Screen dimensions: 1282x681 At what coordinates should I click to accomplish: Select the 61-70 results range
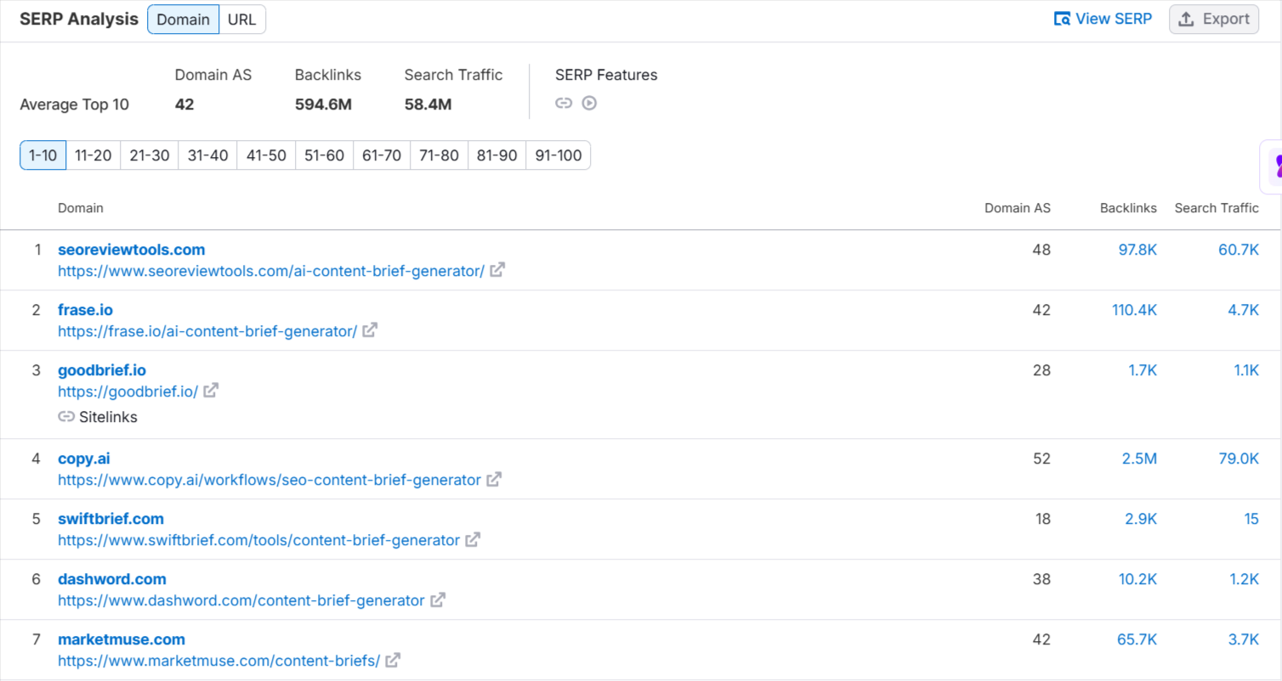(x=382, y=155)
